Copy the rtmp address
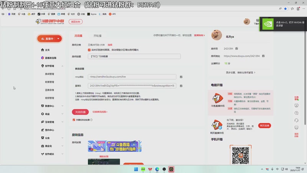The height and width of the screenshot is (173, 307). (181, 77)
